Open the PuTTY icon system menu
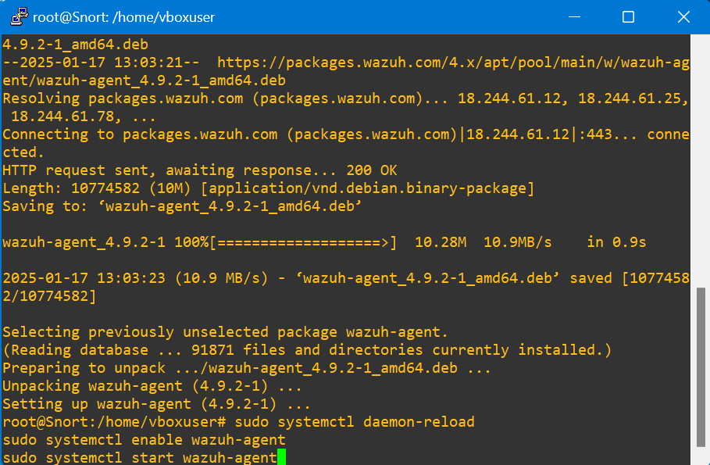This screenshot has height=465, width=710. pyautogui.click(x=20, y=16)
